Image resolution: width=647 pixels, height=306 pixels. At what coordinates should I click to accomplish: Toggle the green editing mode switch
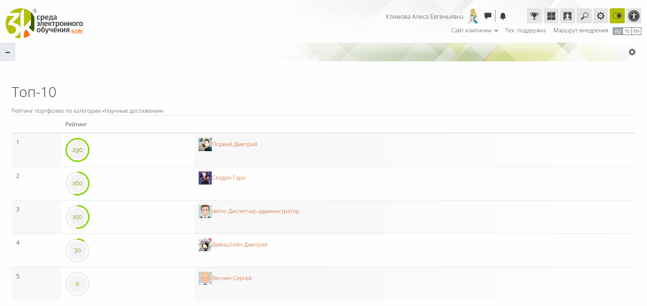tap(617, 16)
